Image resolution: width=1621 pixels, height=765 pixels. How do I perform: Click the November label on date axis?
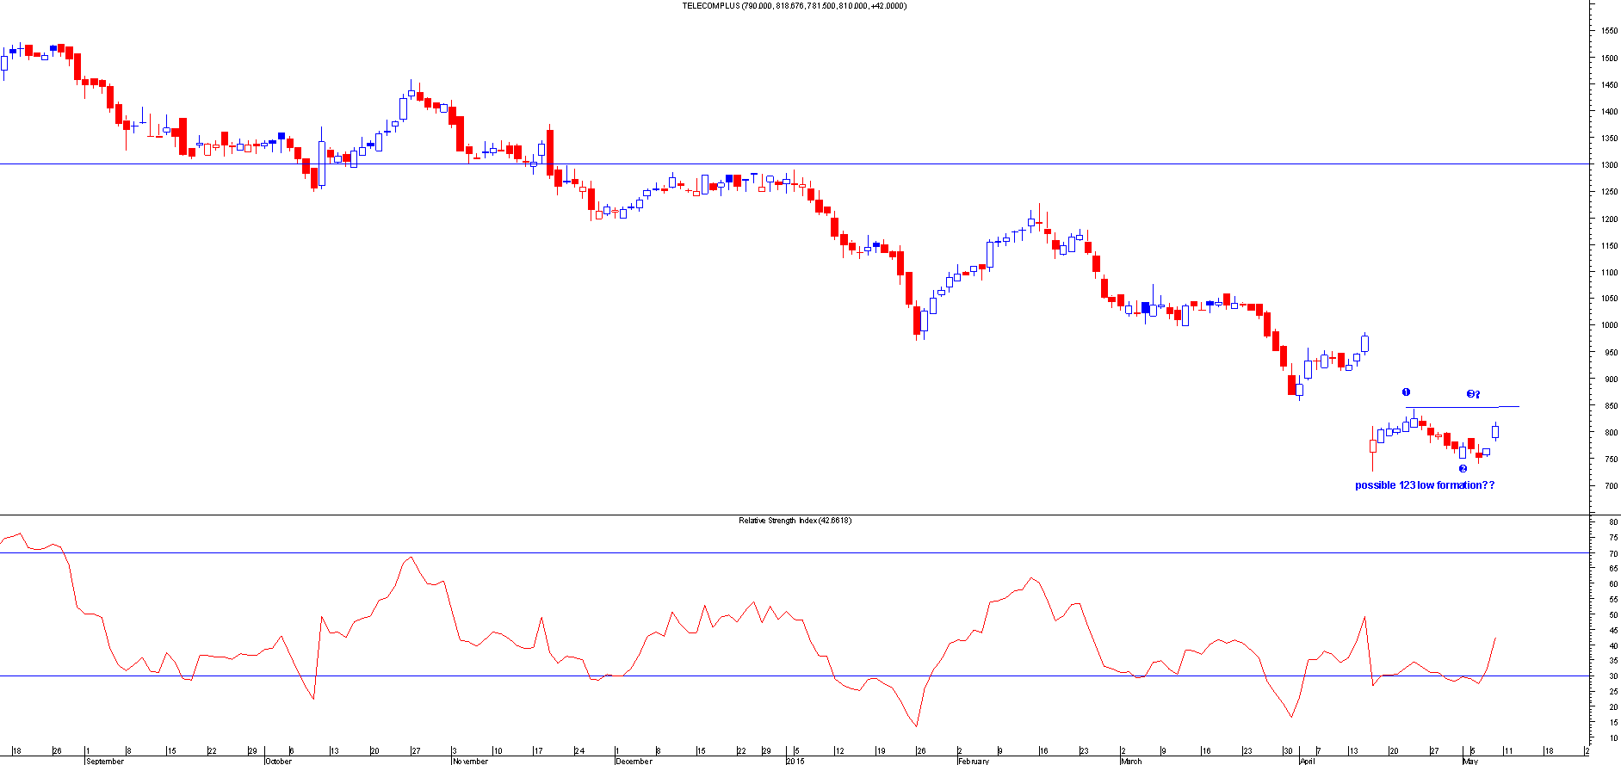click(x=470, y=761)
